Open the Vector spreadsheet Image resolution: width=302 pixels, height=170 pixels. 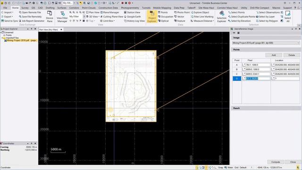tap(179, 17)
